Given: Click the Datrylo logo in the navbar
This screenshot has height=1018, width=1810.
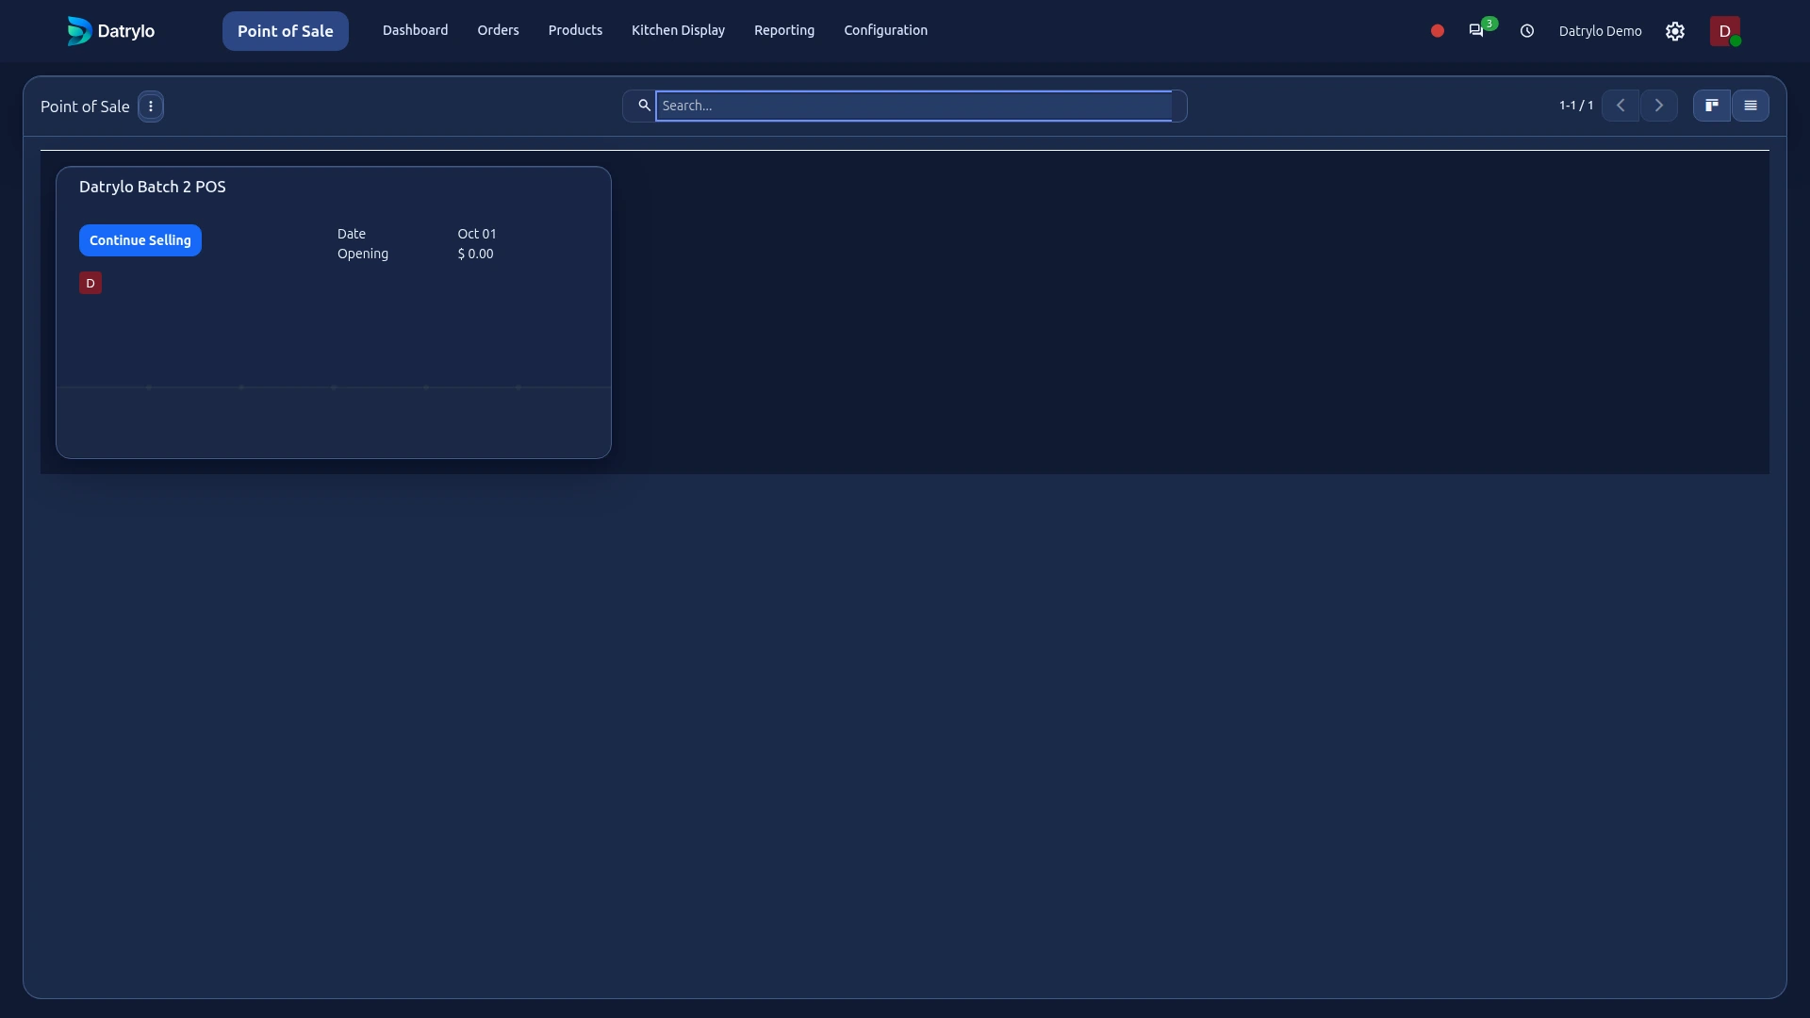Looking at the screenshot, I should point(110,31).
